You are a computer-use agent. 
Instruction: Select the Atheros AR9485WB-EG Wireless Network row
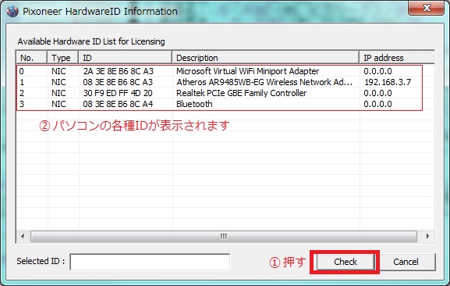click(x=225, y=82)
